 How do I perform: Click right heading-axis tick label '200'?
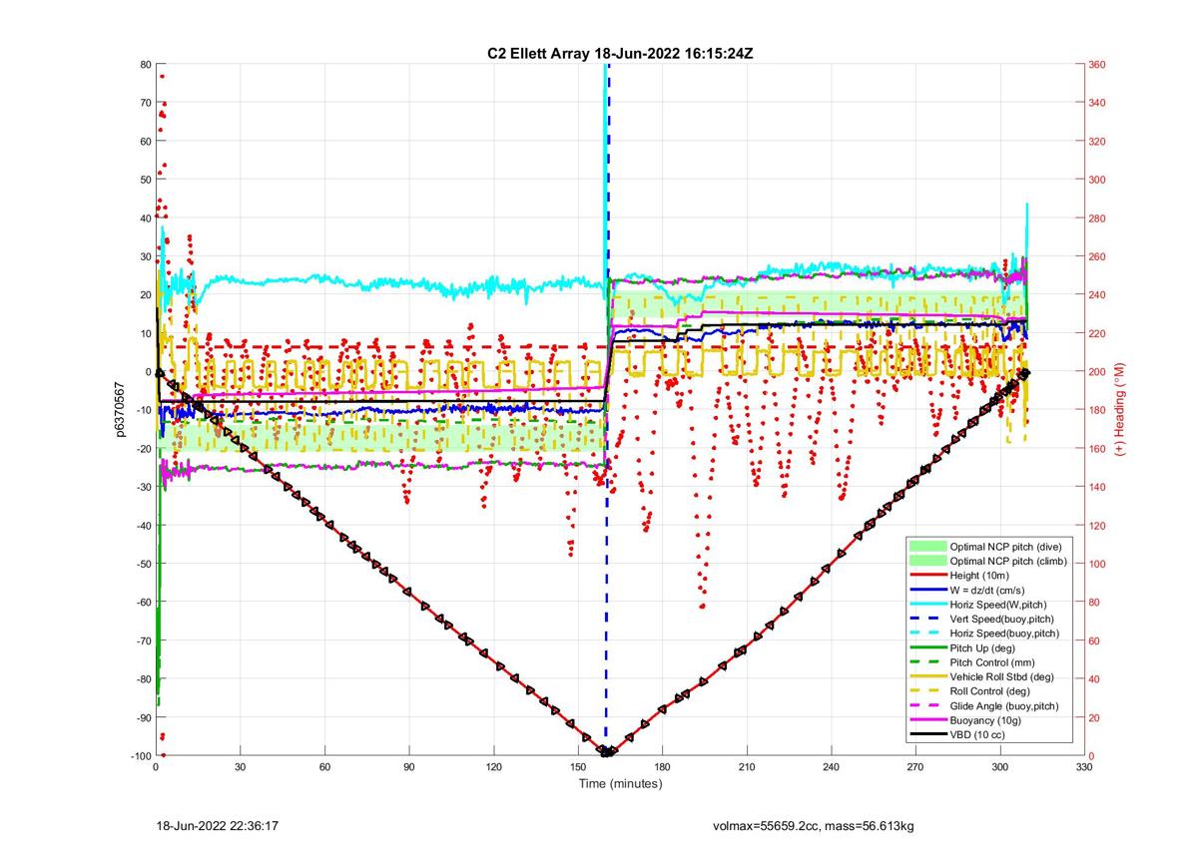pos(1097,372)
